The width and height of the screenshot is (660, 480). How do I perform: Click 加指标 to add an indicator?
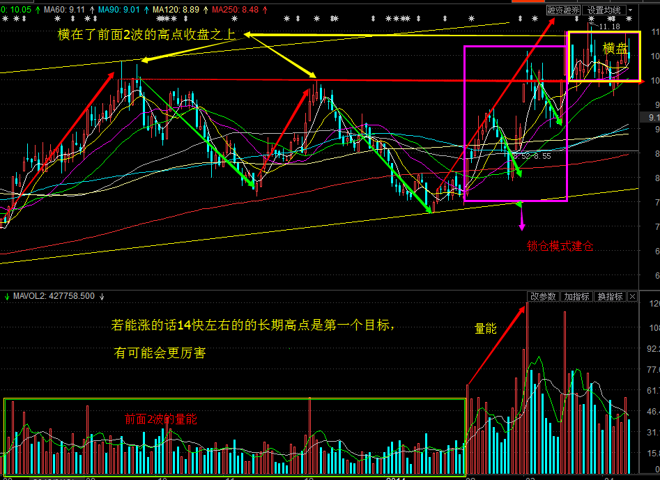click(x=576, y=297)
